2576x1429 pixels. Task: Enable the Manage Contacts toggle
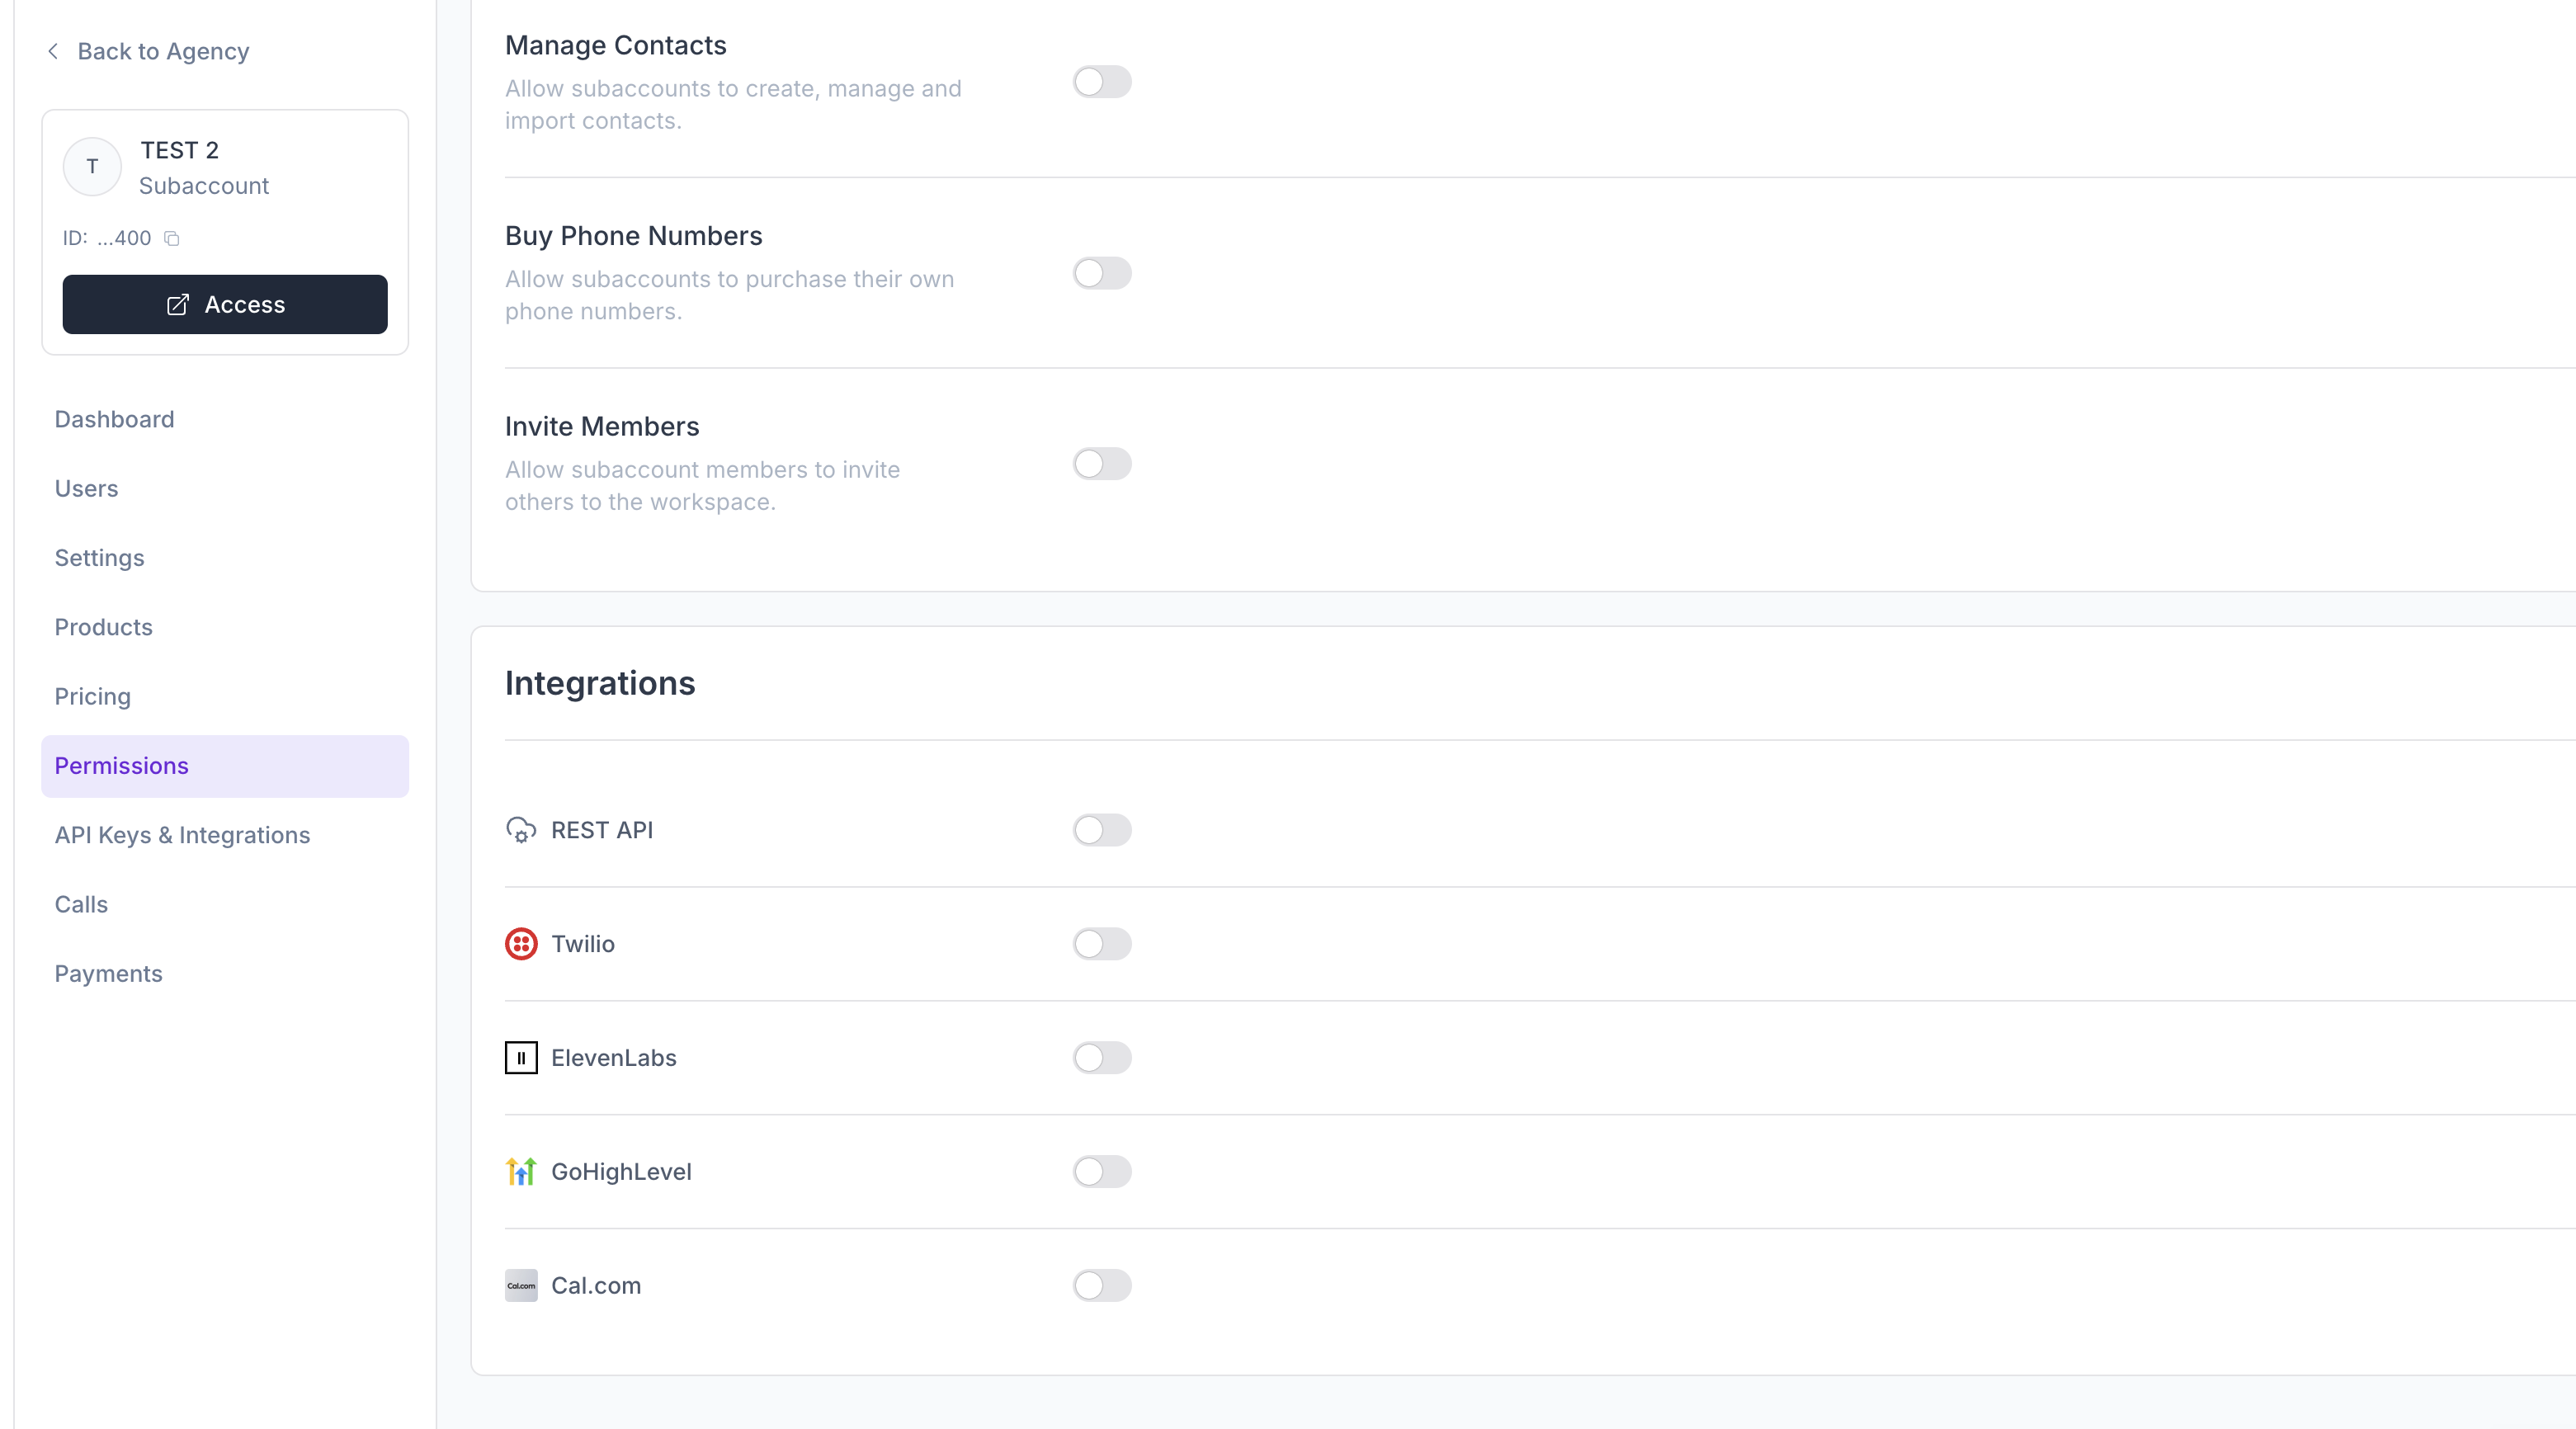(1102, 82)
